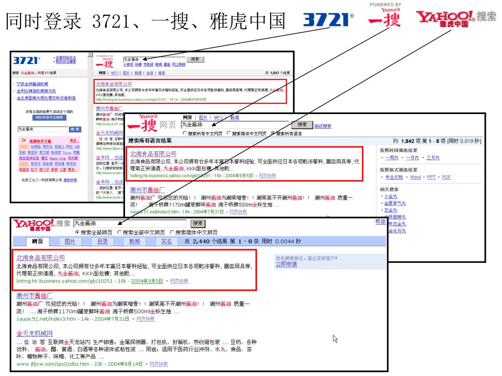
Task: Open 网页快照 for sauce.51.net in the Yahoo window
Action: [x=145, y=319]
